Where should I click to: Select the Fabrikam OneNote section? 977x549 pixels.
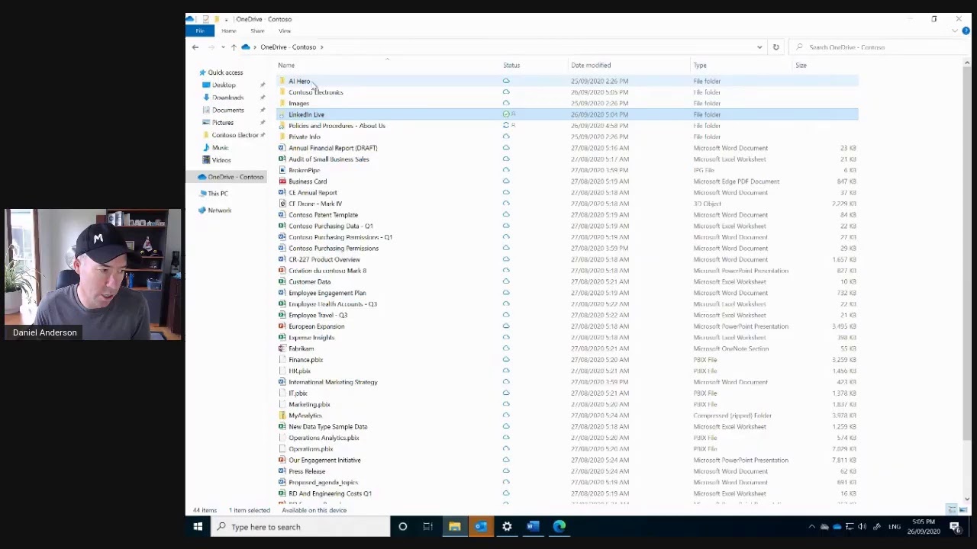[x=301, y=348]
